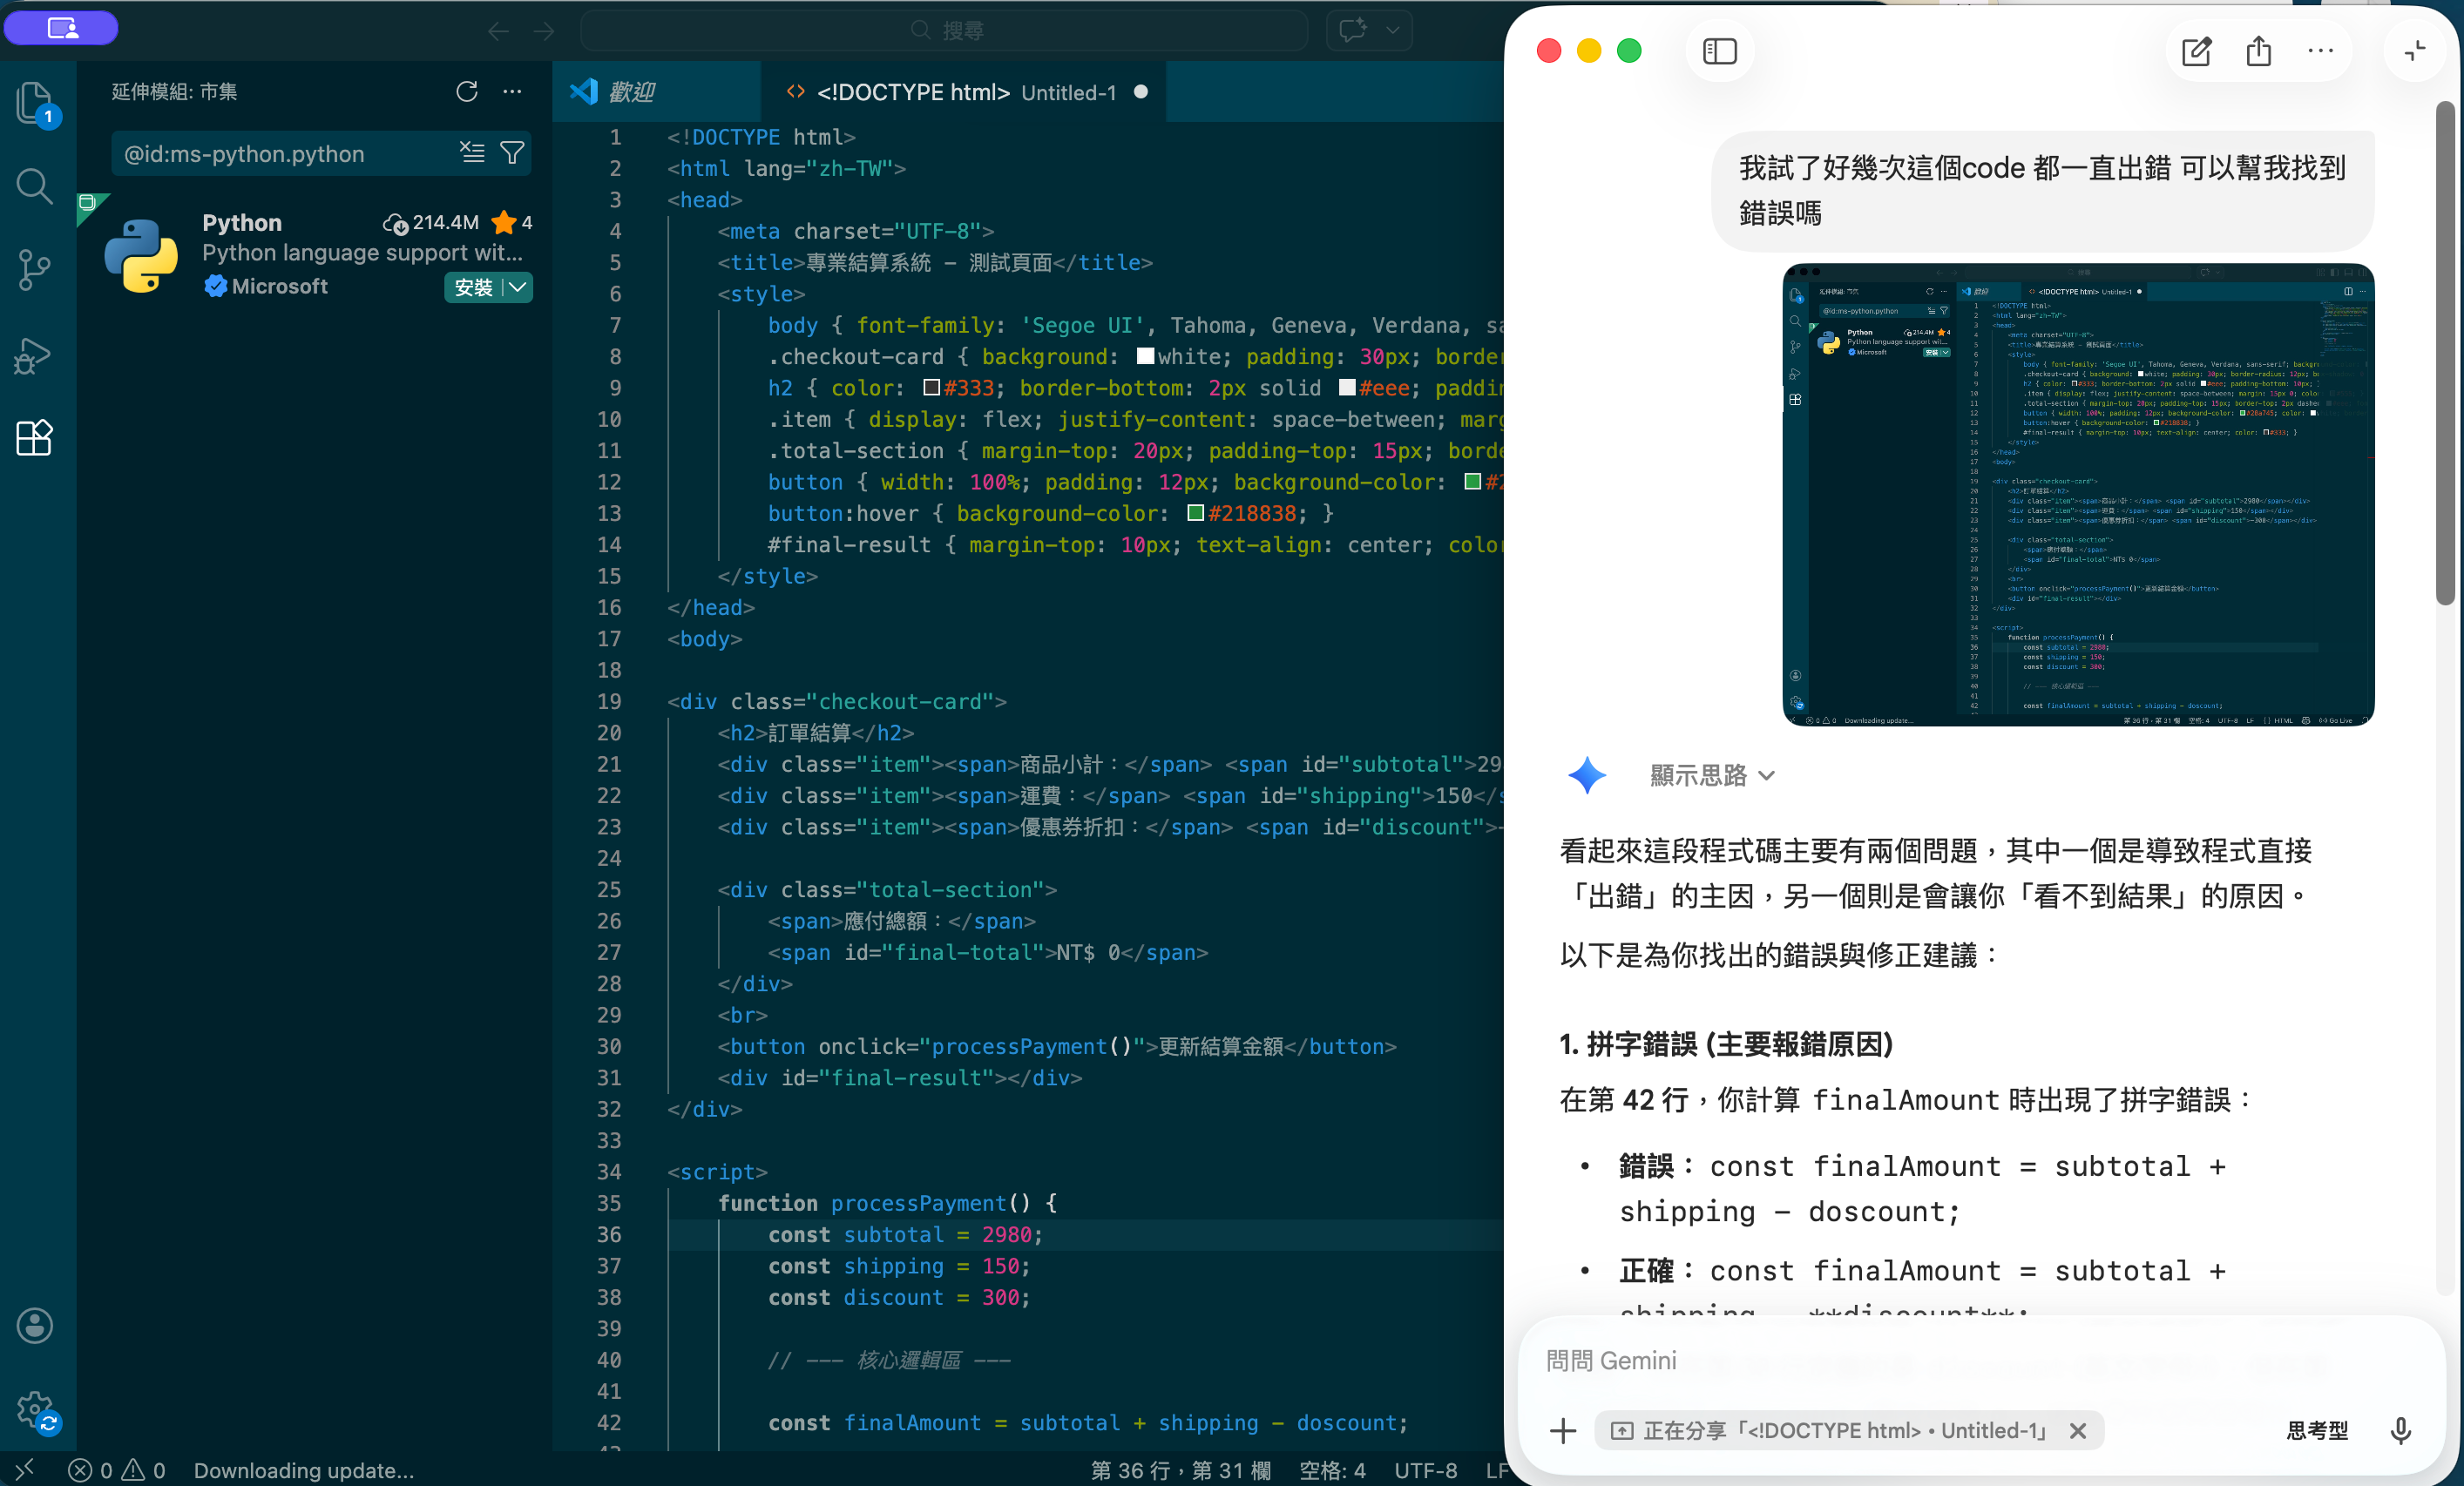Viewport: 2464px width, 1486px height.
Task: Start a new chat in Gemini
Action: [x=2196, y=51]
